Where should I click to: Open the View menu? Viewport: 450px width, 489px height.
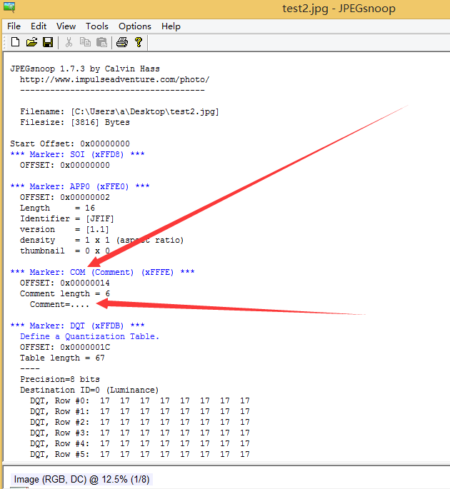(66, 26)
